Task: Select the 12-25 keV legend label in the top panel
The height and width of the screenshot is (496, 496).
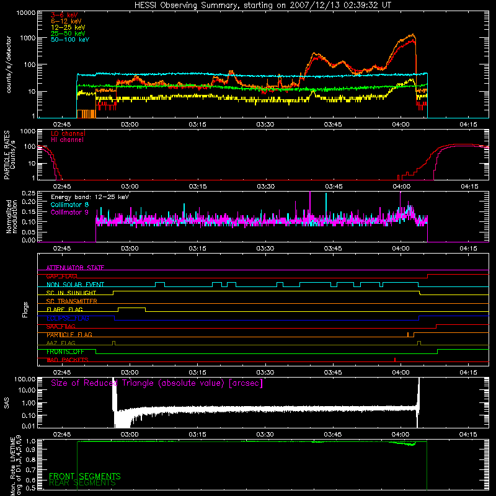Action: pyautogui.click(x=68, y=27)
